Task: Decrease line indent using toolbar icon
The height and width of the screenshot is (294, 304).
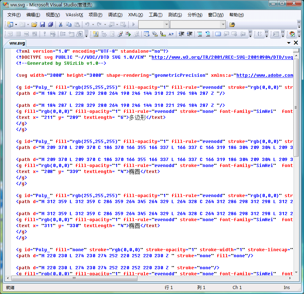Action: 181,34
